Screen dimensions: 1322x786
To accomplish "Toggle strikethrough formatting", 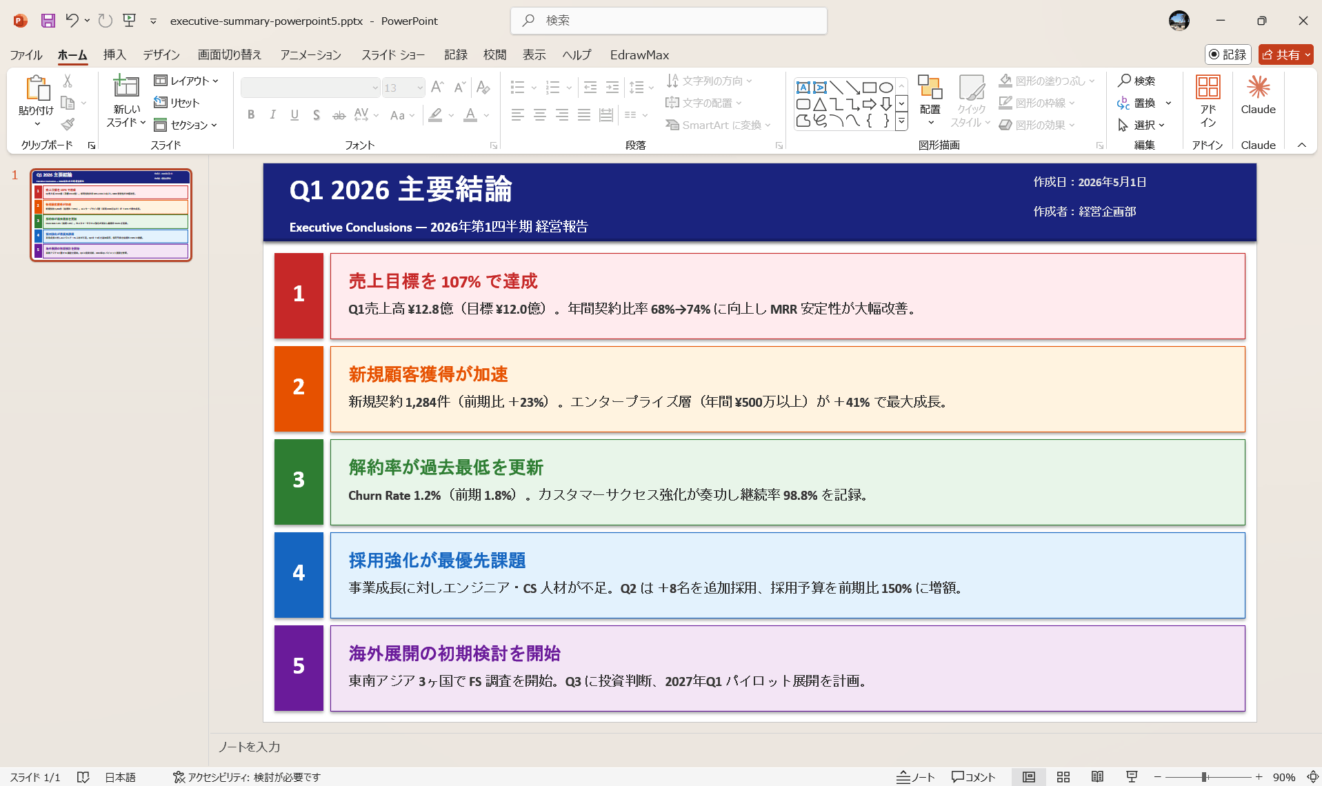I will coord(339,115).
